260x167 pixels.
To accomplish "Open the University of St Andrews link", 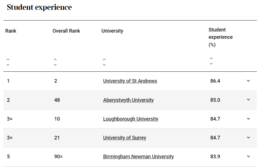I will coord(130,81).
